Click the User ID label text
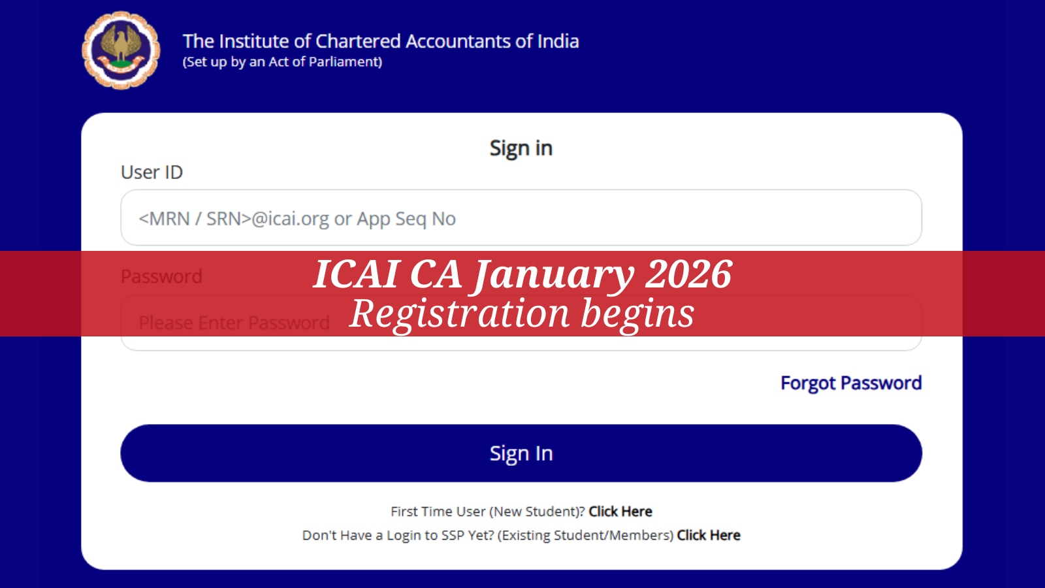The width and height of the screenshot is (1045, 588). coord(152,172)
